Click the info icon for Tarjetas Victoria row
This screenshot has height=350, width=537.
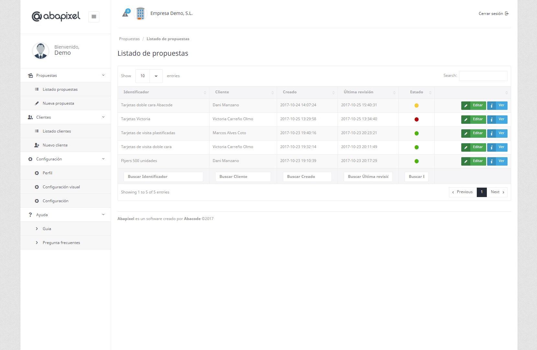[x=491, y=120]
